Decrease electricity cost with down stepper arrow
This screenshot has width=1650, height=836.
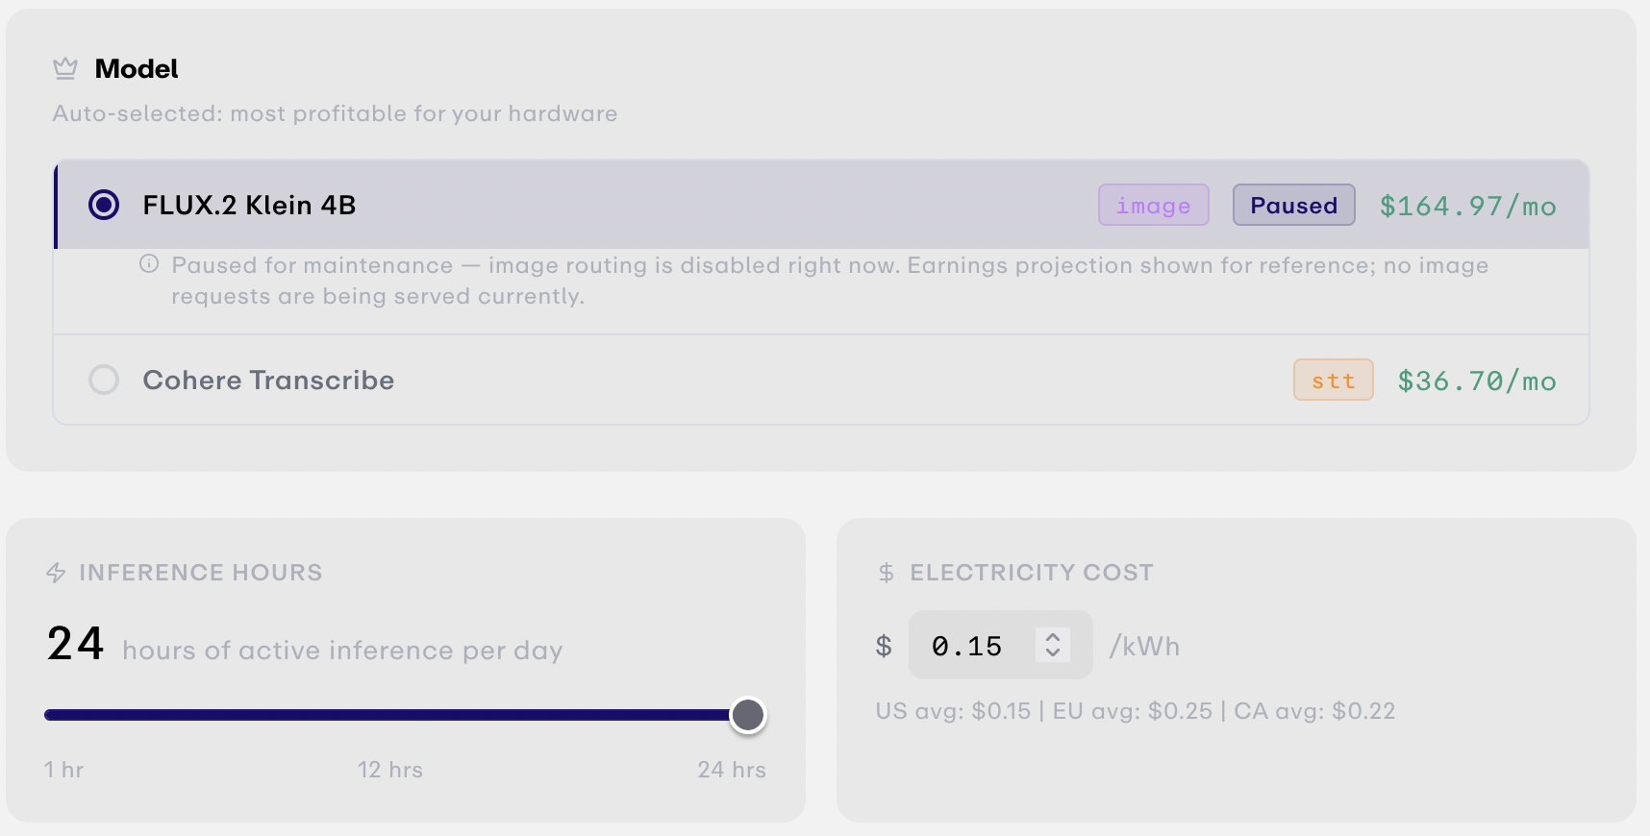[1053, 652]
